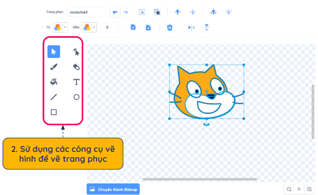The height and width of the screenshot is (195, 318).
Task: Activate the Text tool
Action: (x=76, y=82)
